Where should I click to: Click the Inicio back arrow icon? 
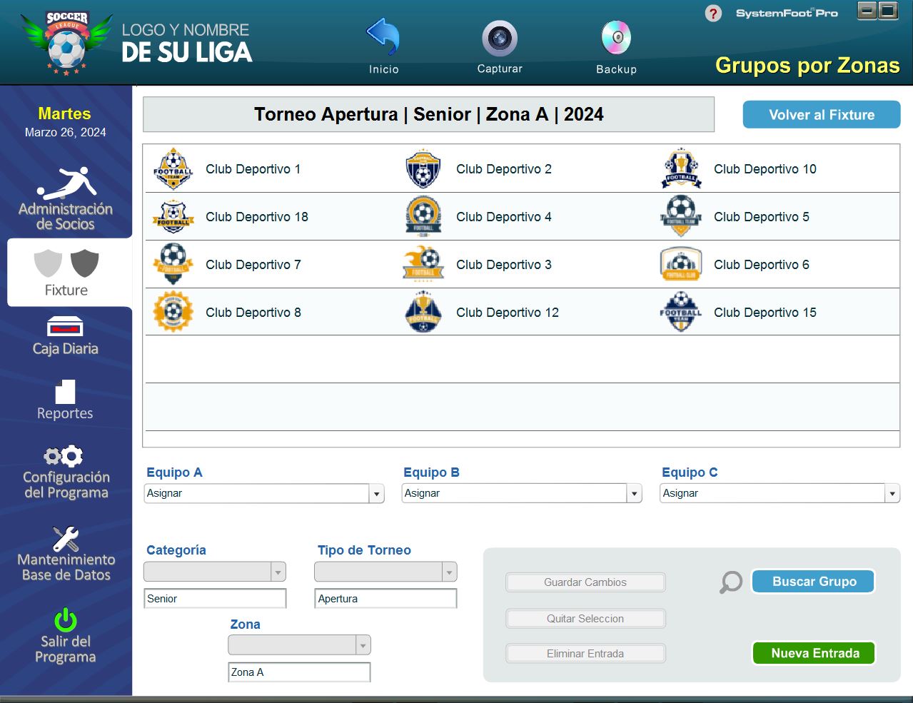point(383,36)
